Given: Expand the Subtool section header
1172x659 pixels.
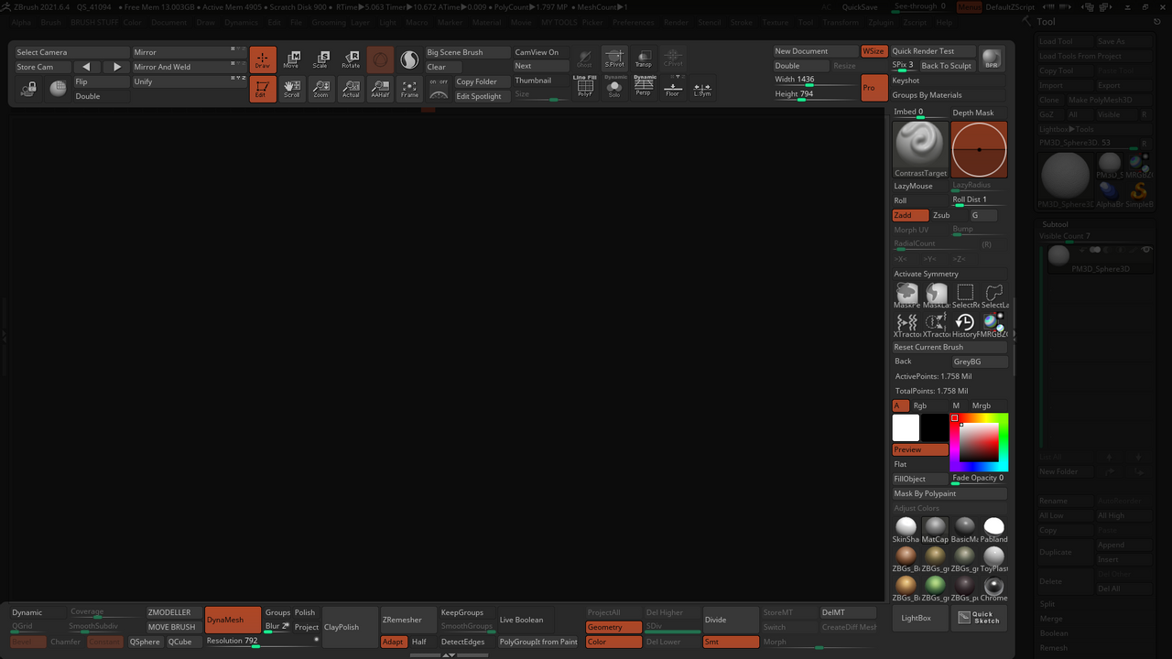Looking at the screenshot, I should [x=1056, y=224].
